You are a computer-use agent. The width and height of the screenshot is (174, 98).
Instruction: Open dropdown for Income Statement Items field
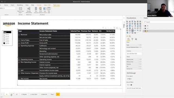click(139, 47)
